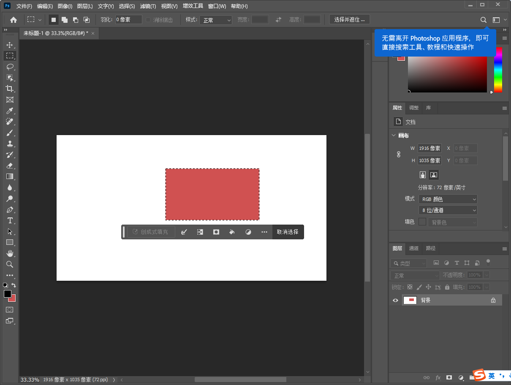The height and width of the screenshot is (385, 511).
Task: Select the Horizontal Type tool
Action: click(x=10, y=220)
